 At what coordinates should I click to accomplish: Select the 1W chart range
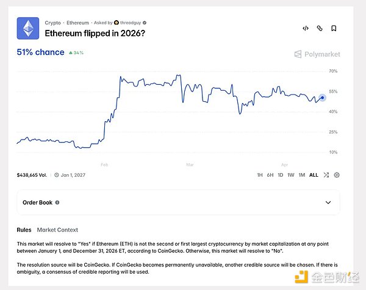tap(291, 175)
